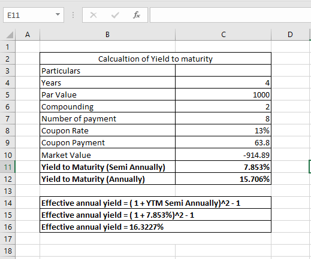311x259 pixels.
Task: Click the 'Par Value' label cell
Action: (x=107, y=95)
